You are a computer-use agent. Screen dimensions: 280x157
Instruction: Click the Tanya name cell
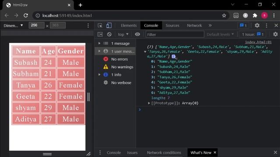pos(26,85)
